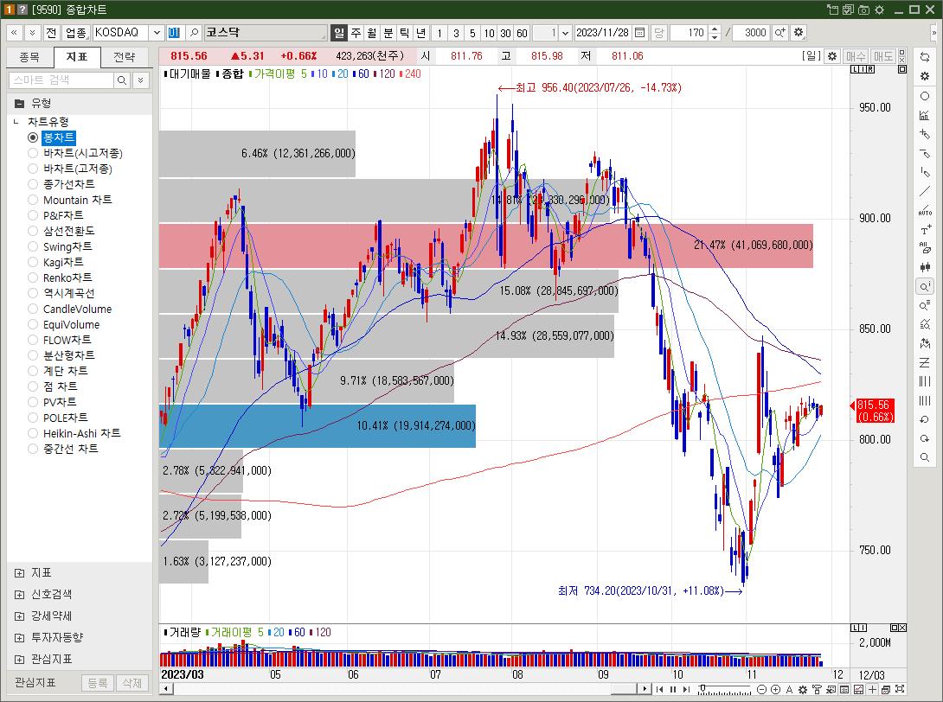Expand the 투자자동향 section
Viewport: 943px width, 702px height.
click(x=19, y=638)
